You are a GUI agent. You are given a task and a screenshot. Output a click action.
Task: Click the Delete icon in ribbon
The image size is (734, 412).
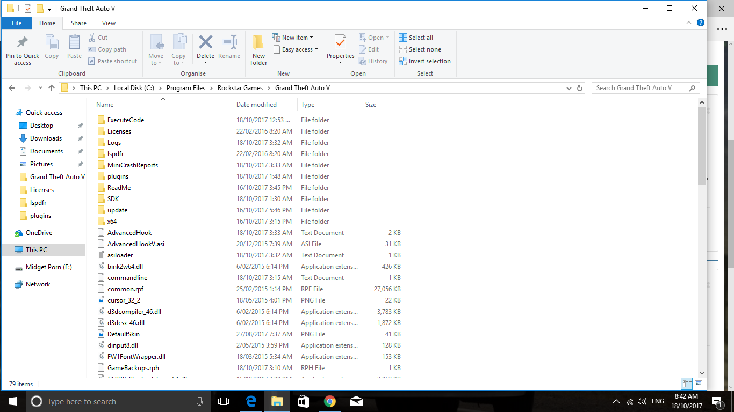(x=205, y=43)
